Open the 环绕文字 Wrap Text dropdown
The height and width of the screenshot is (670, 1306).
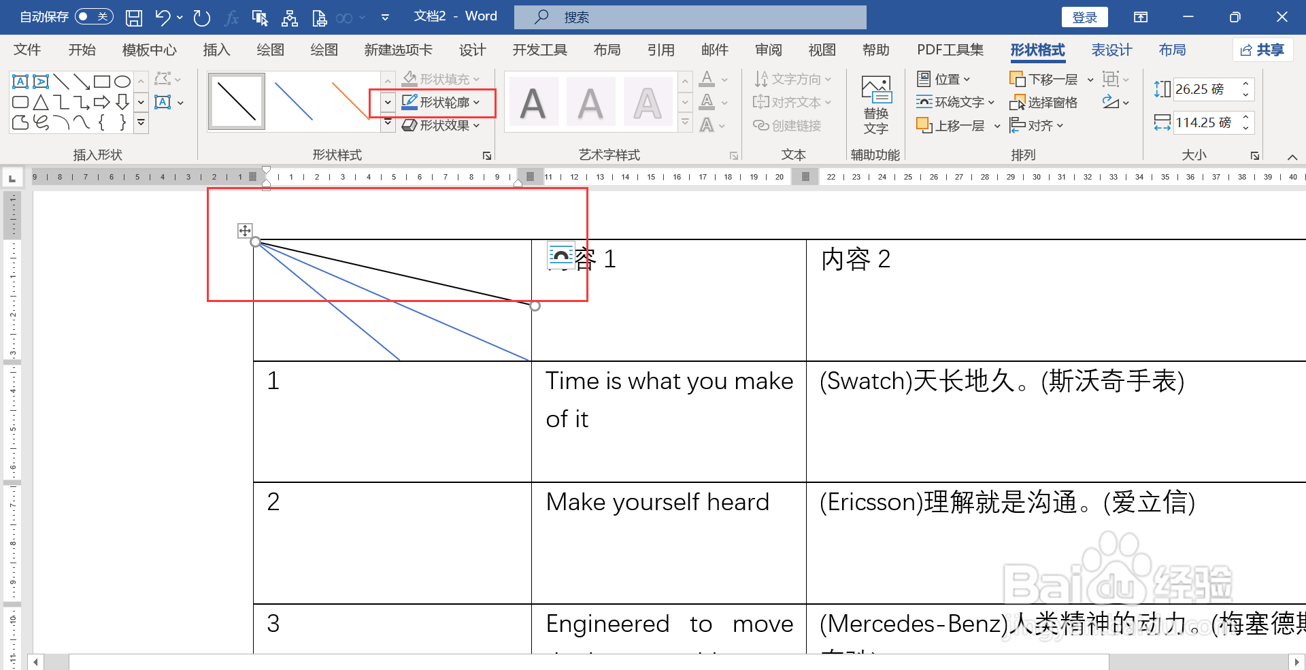coord(955,102)
